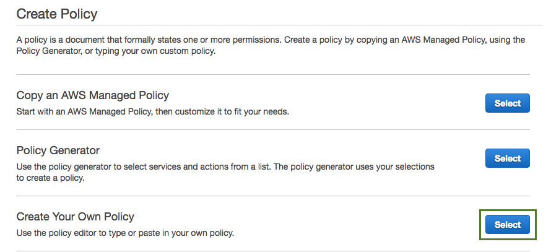551x252 pixels.
Task: Click the 'Start with an AWS Managed Policy' description
Action: point(152,112)
